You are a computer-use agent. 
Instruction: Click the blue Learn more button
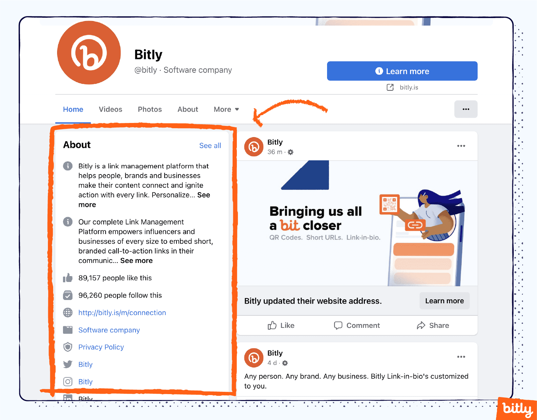pyautogui.click(x=402, y=71)
